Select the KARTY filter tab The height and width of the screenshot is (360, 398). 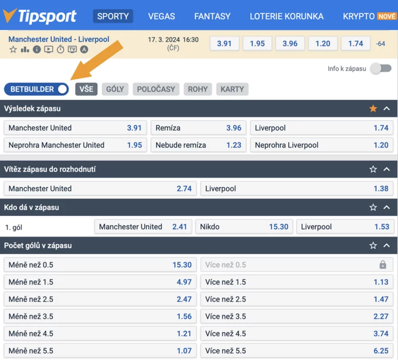coord(232,89)
